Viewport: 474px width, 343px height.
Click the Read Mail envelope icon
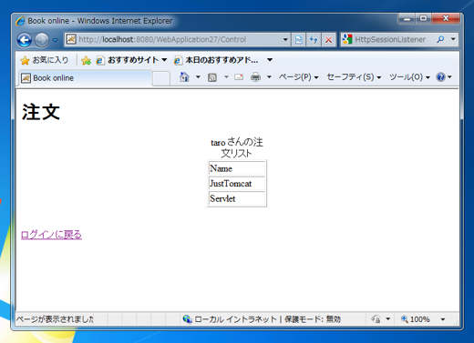click(239, 77)
